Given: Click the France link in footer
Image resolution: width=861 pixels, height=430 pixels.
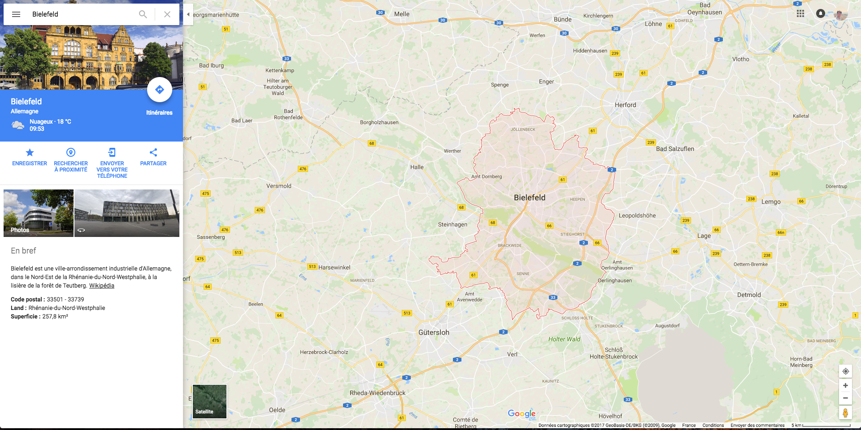Looking at the screenshot, I should pyautogui.click(x=689, y=426).
